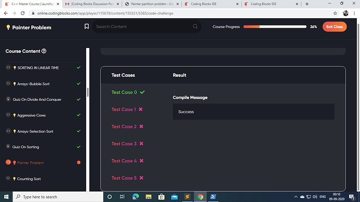Screen dimensions: 360x202
Task: Open Task View on the taskbar
Action: [x=122, y=197]
